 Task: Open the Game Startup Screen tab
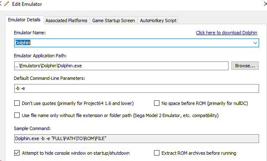tap(113, 20)
